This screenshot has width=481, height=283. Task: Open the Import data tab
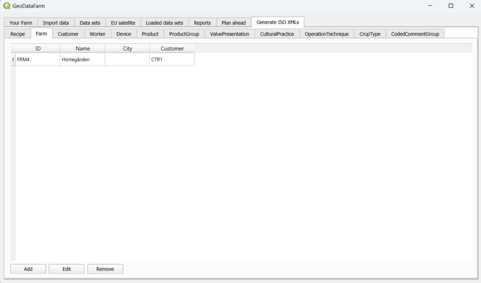56,23
